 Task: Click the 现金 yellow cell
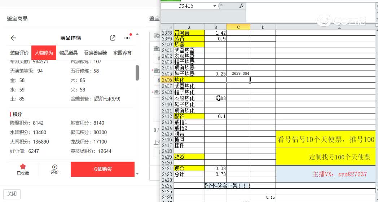189,168
